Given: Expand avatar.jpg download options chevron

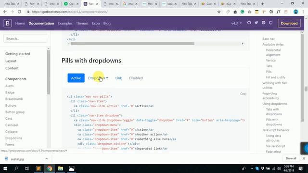Looking at the screenshot, I should (x=46, y=159).
